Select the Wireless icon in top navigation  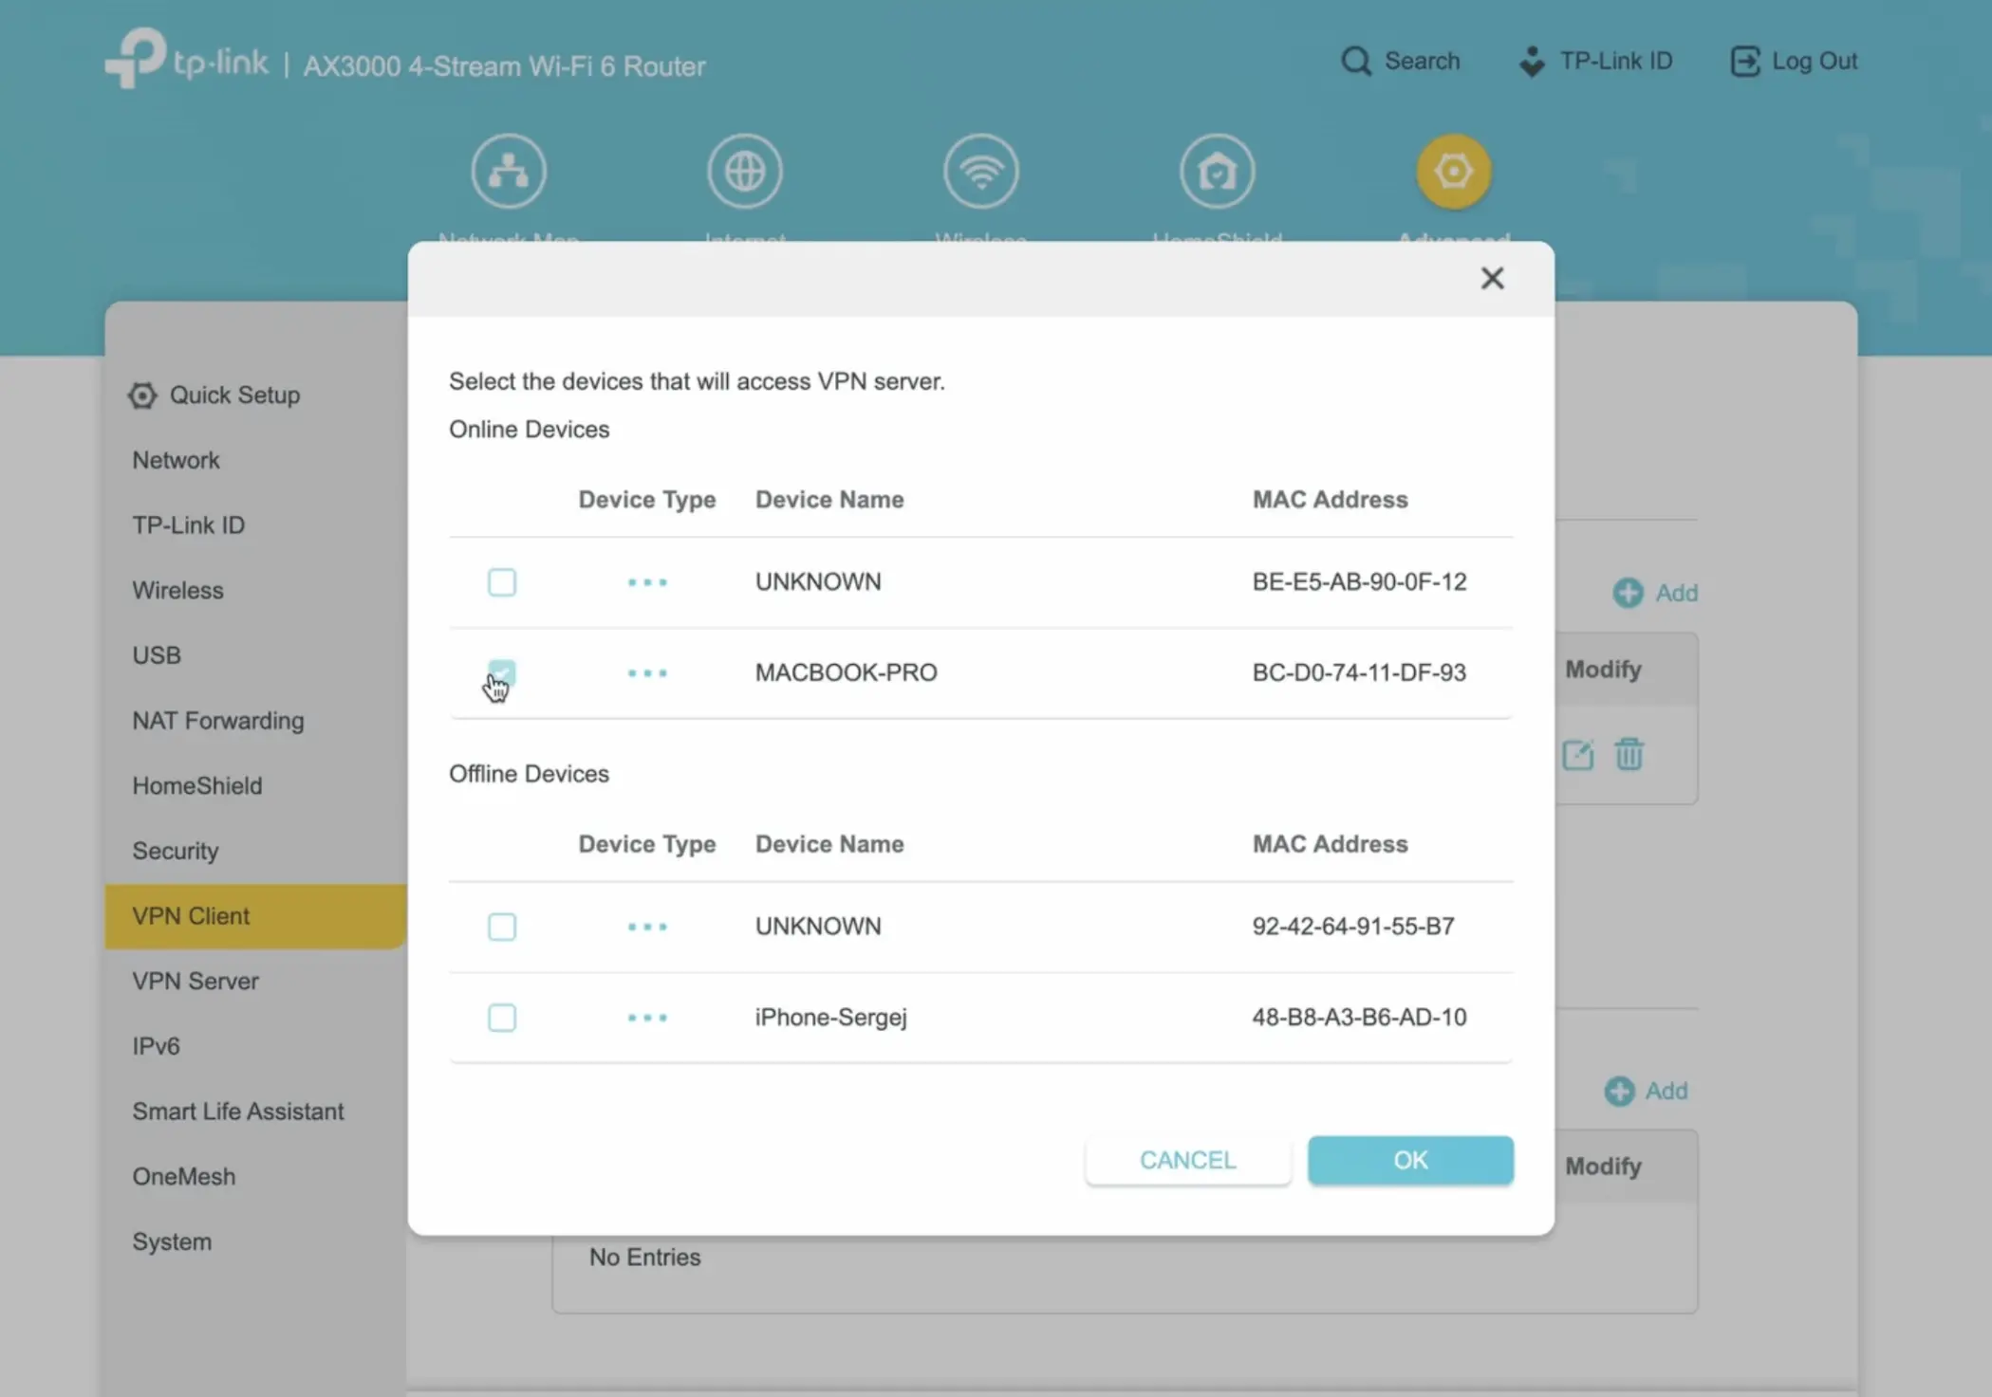click(981, 171)
